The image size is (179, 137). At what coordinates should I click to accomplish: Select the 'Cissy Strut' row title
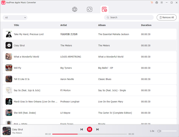19,45
